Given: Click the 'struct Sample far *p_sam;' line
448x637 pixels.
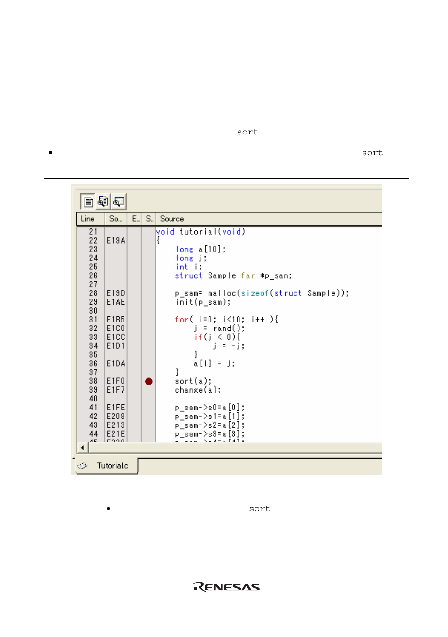Looking at the screenshot, I should [x=233, y=276].
